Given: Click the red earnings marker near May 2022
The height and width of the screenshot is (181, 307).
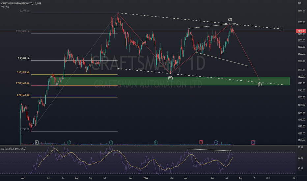Looking at the screenshot, I should [x=201, y=142].
